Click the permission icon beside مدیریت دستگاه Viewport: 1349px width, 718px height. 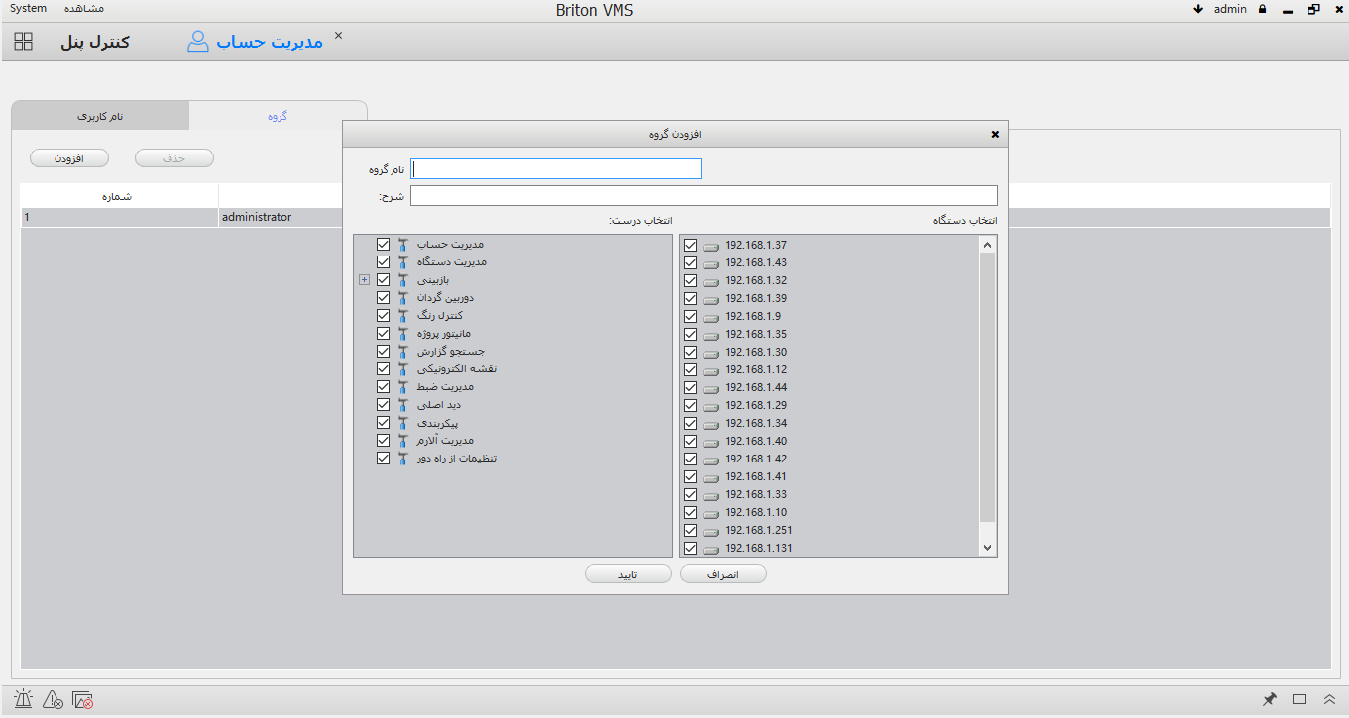pyautogui.click(x=402, y=261)
